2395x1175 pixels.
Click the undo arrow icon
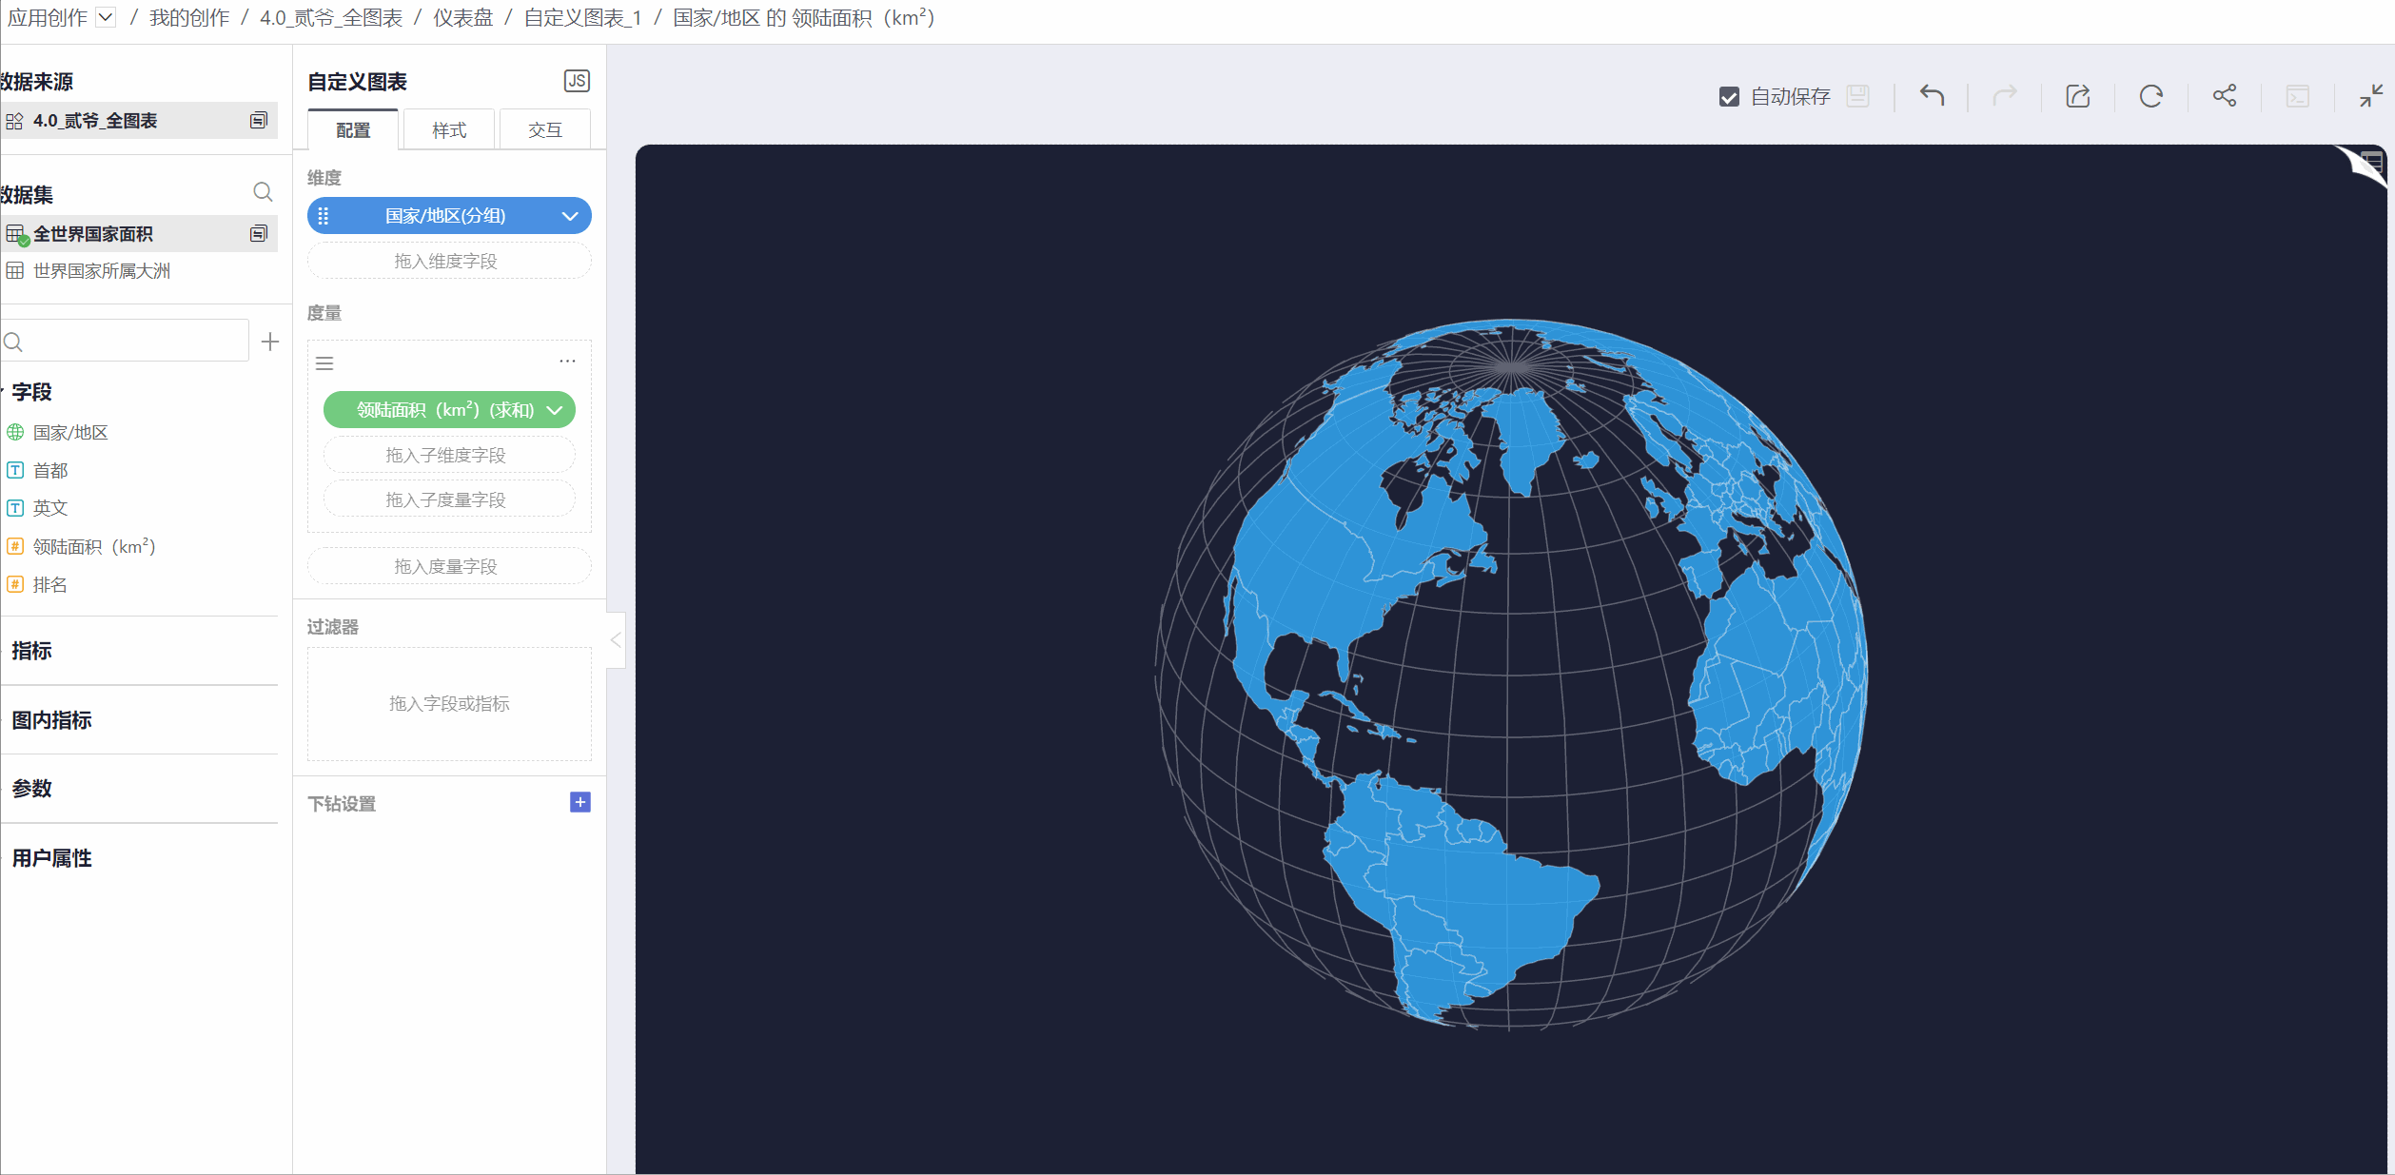click(x=1932, y=95)
